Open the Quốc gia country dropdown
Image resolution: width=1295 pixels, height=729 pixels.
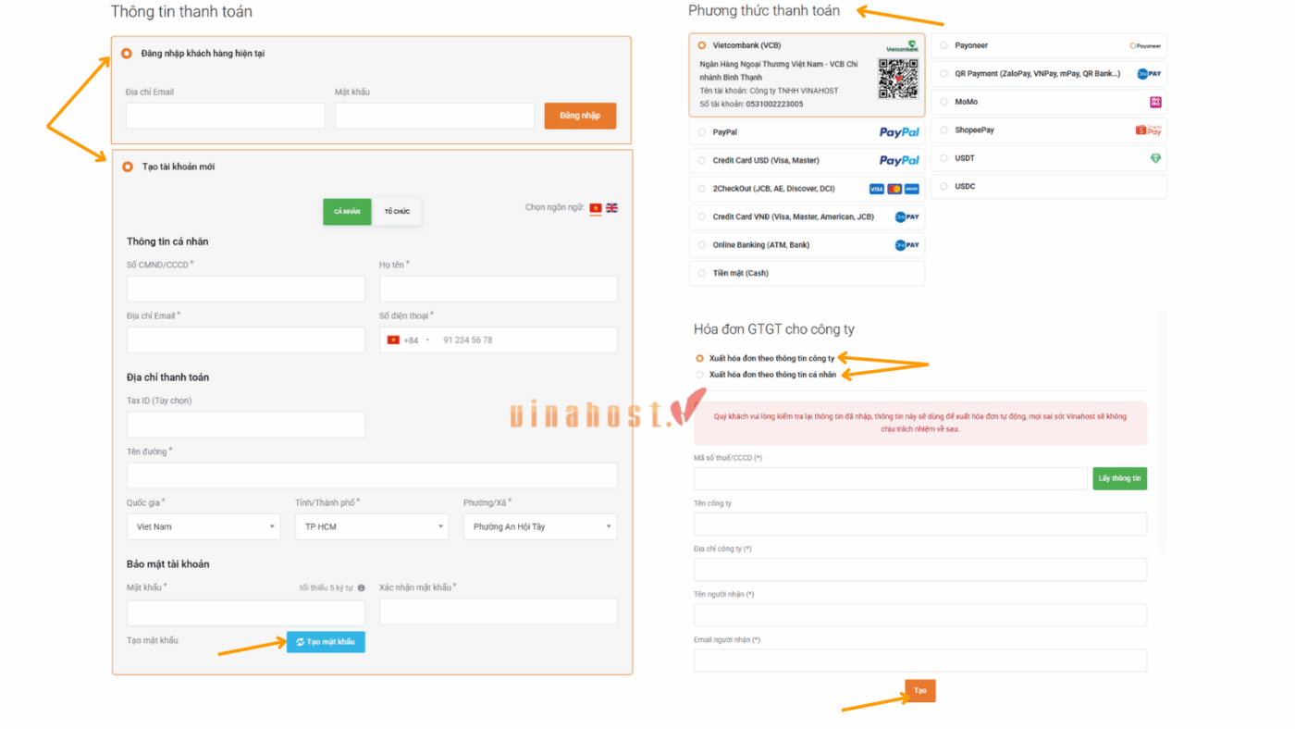(x=203, y=526)
